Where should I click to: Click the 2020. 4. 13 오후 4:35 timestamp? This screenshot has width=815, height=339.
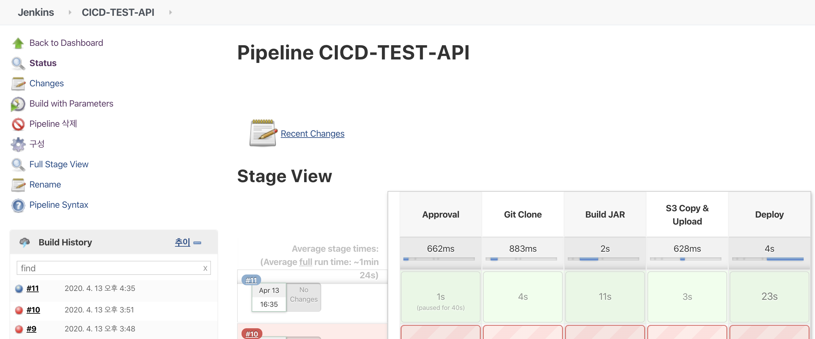tap(100, 288)
